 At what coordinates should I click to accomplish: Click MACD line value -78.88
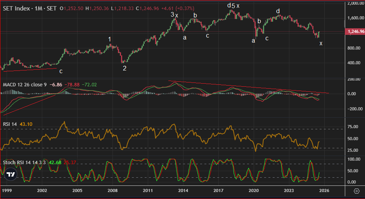[x=72, y=85]
